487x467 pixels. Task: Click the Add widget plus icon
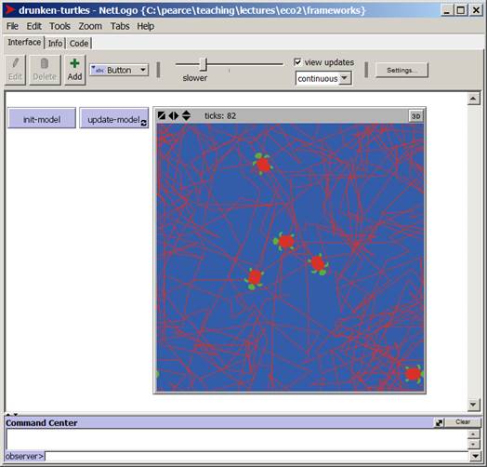[x=74, y=63]
